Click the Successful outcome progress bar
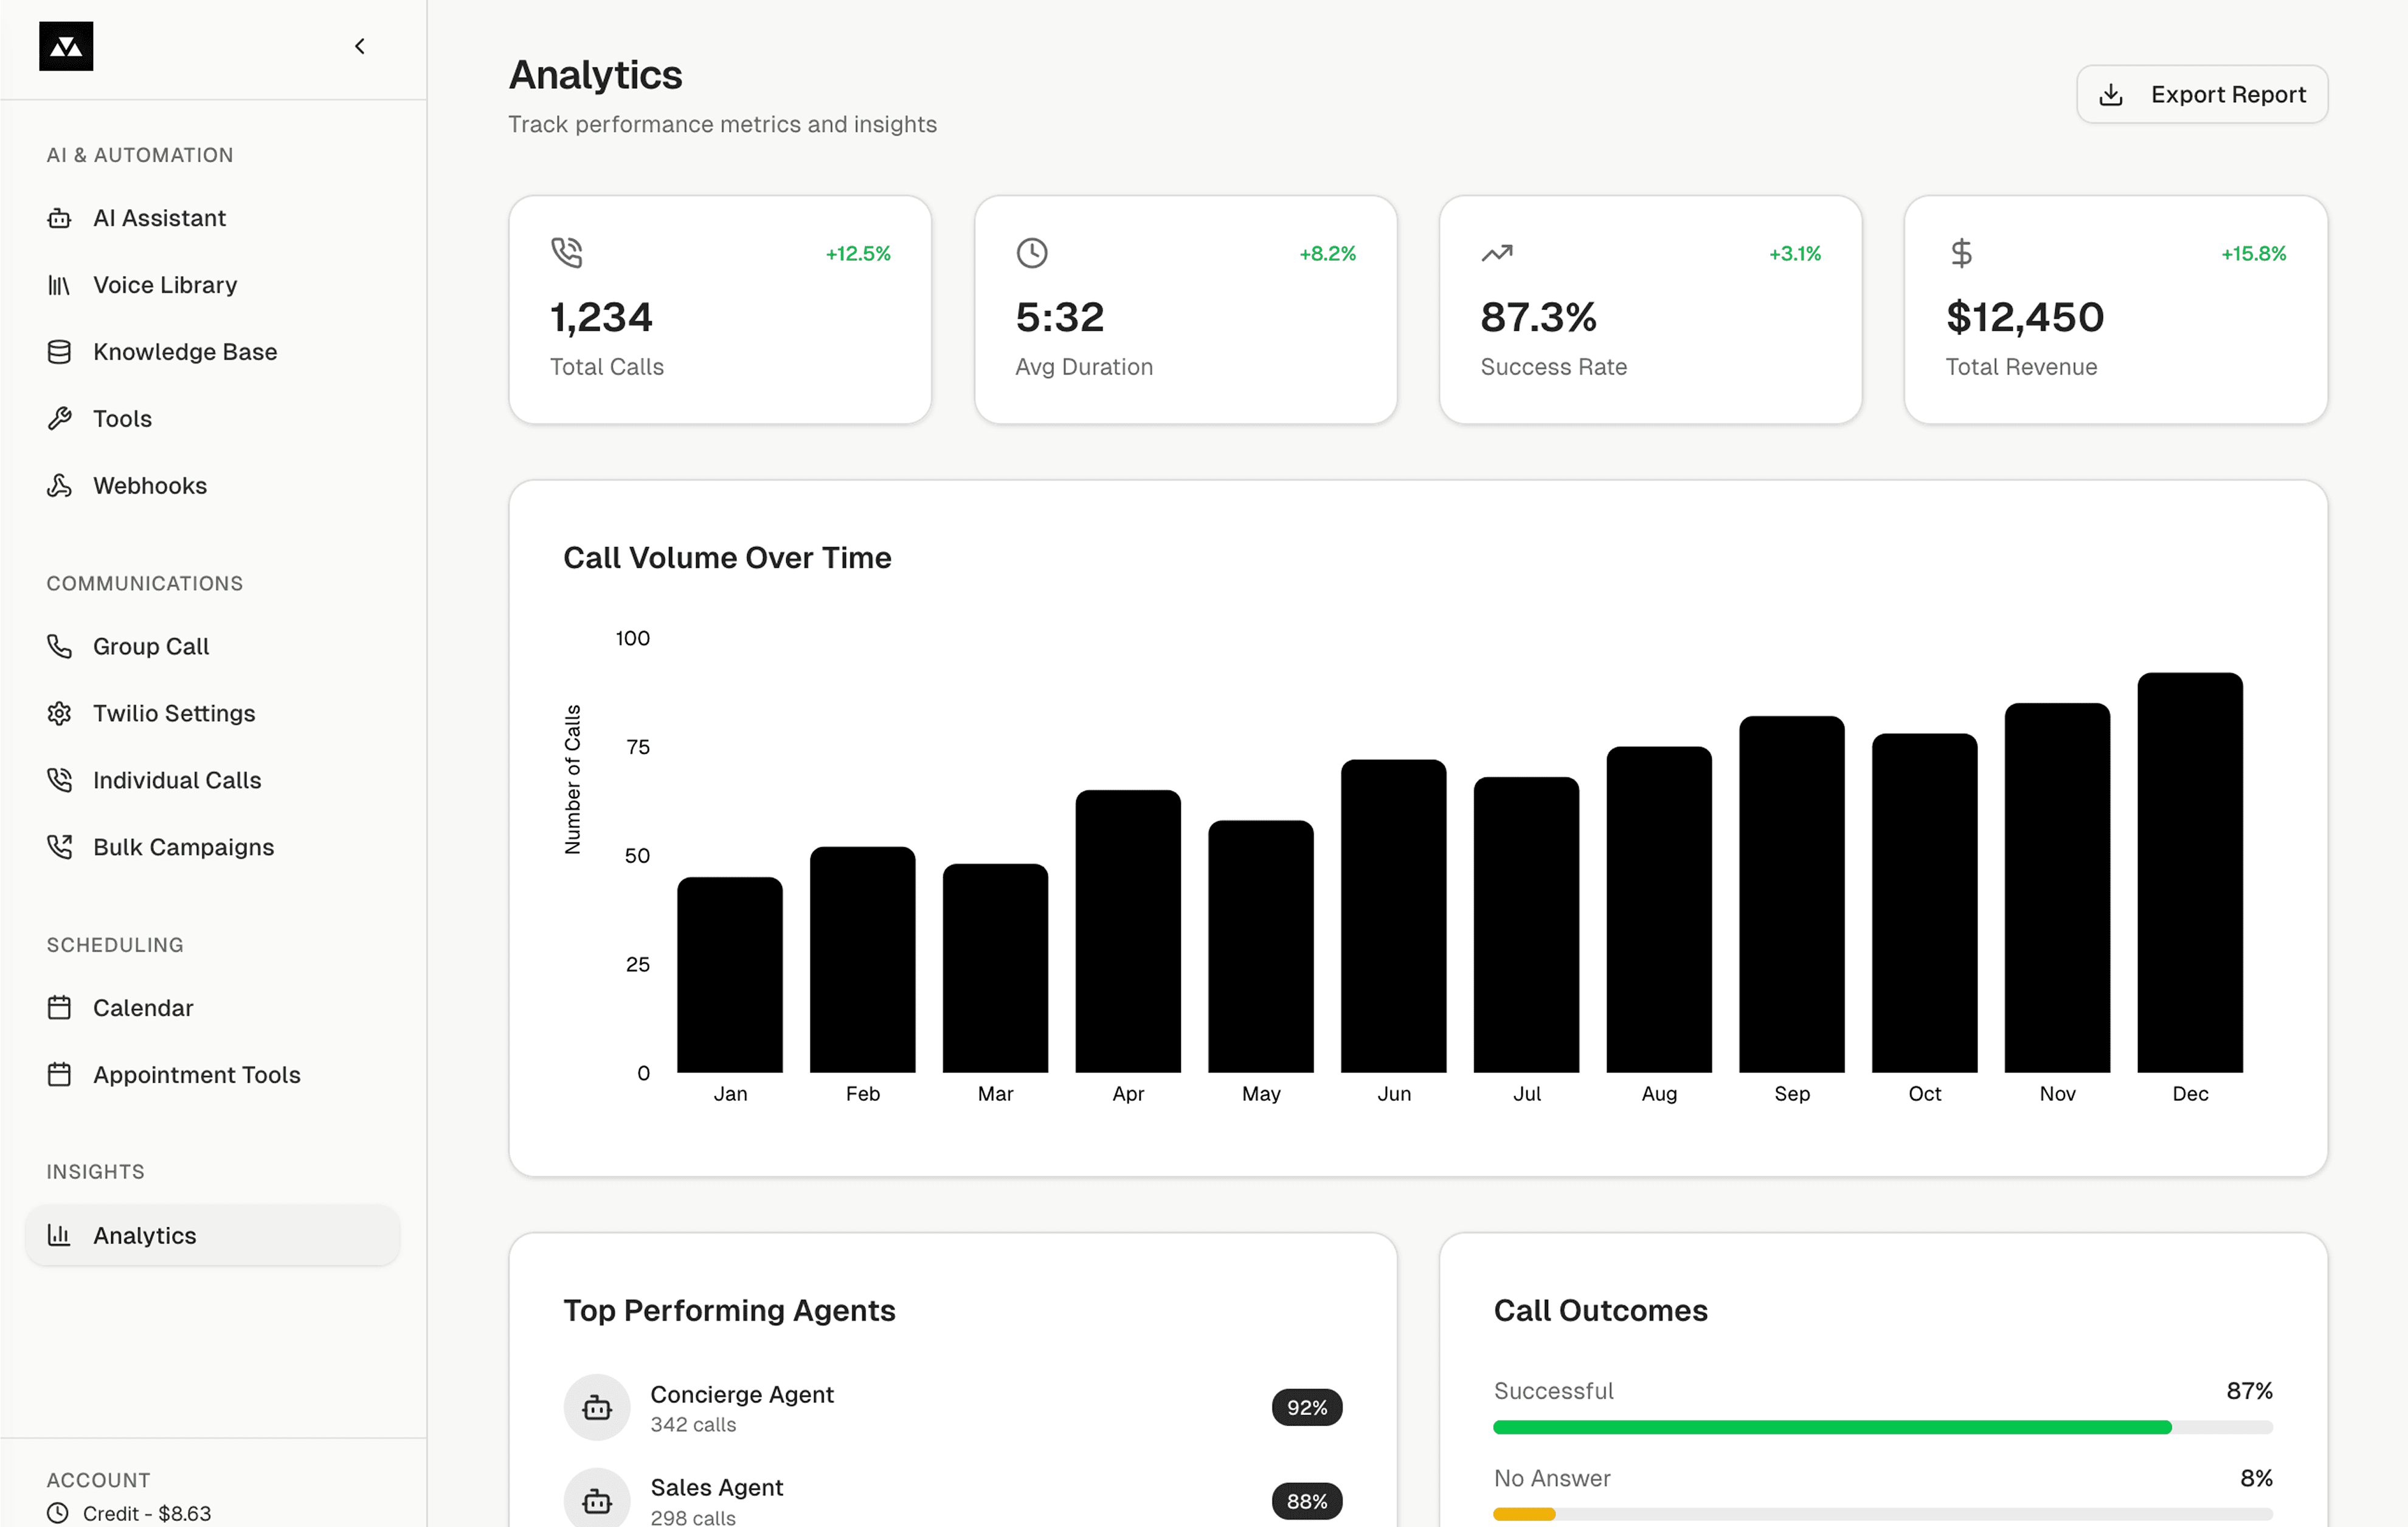 click(1882, 1427)
